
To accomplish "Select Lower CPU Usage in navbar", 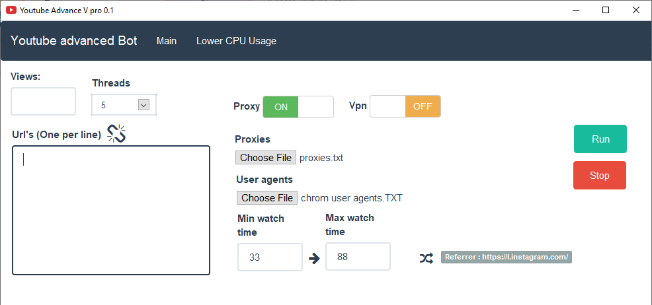I will tap(236, 41).
